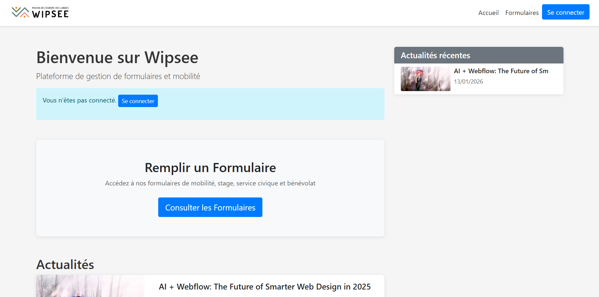The width and height of the screenshot is (599, 297).
Task: Click the Actualités section heading
Action: click(x=65, y=264)
